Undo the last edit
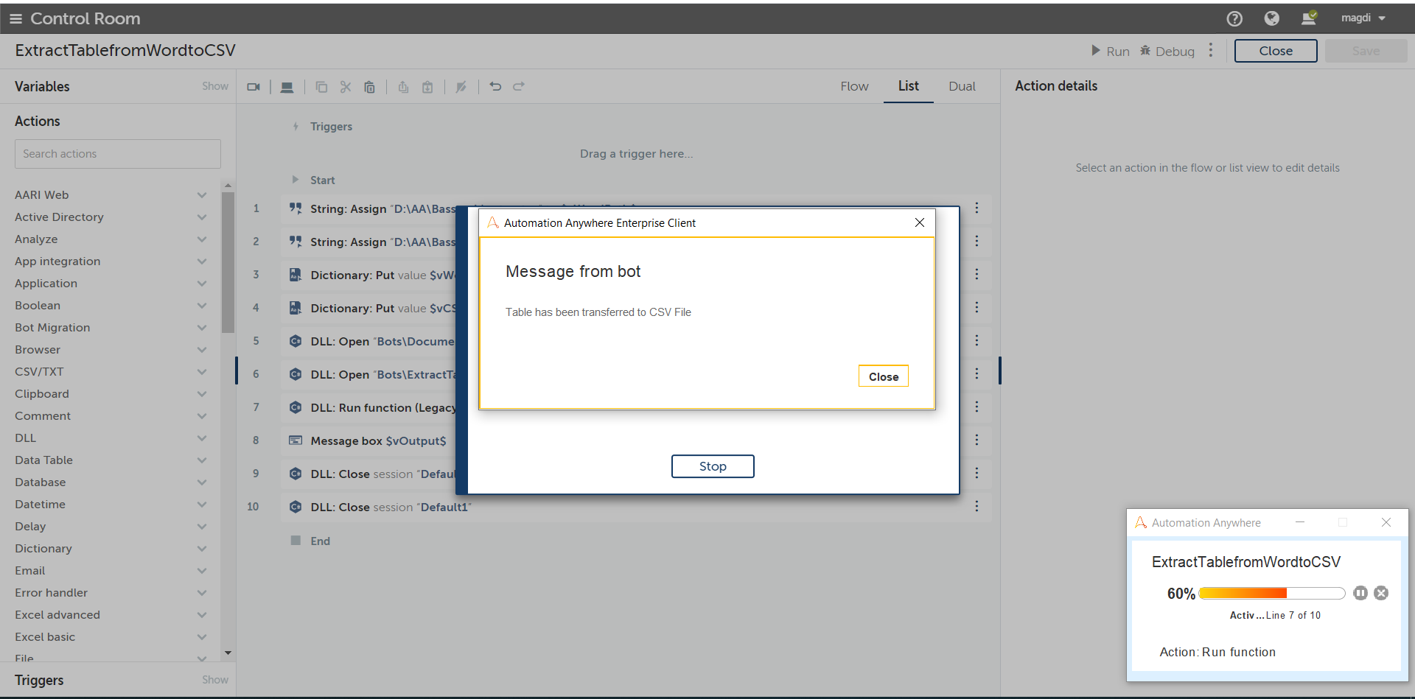The height and width of the screenshot is (699, 1415). coord(495,86)
